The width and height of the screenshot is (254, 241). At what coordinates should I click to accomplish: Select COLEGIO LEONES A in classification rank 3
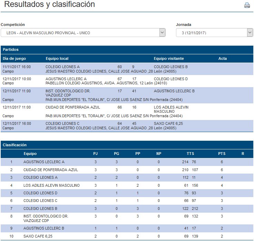[40, 177]
